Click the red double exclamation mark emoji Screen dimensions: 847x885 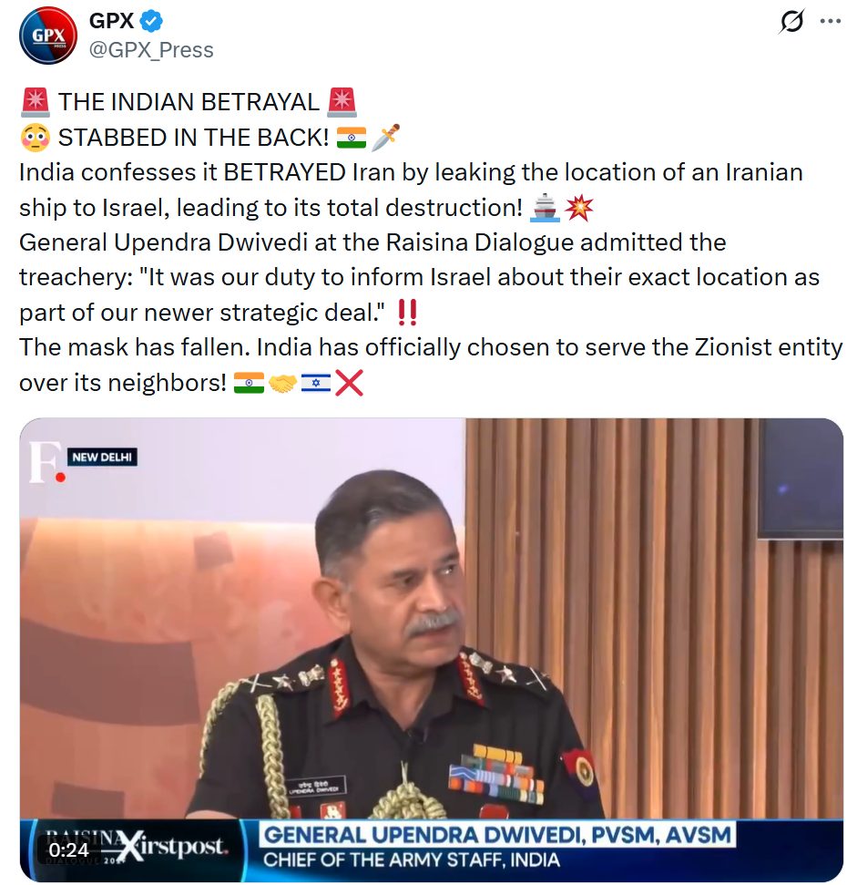[407, 312]
